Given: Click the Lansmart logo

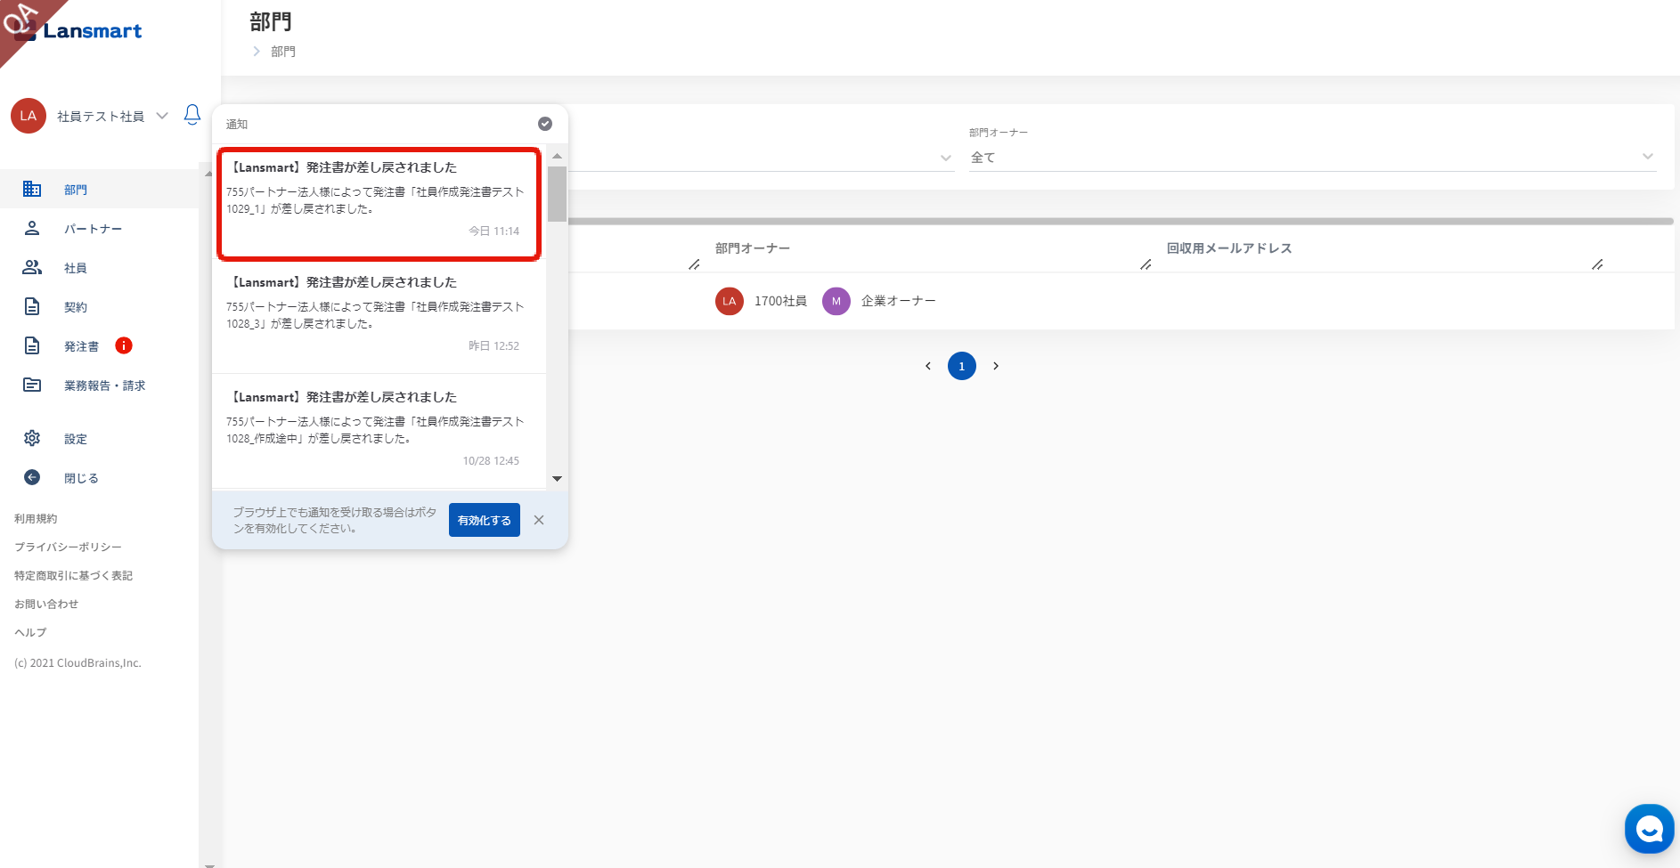Looking at the screenshot, I should (78, 31).
